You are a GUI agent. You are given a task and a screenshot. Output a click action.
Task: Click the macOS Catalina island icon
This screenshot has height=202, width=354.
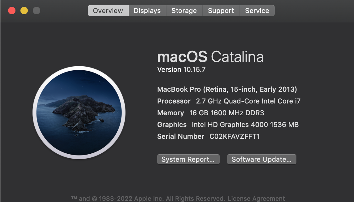[x=79, y=112]
